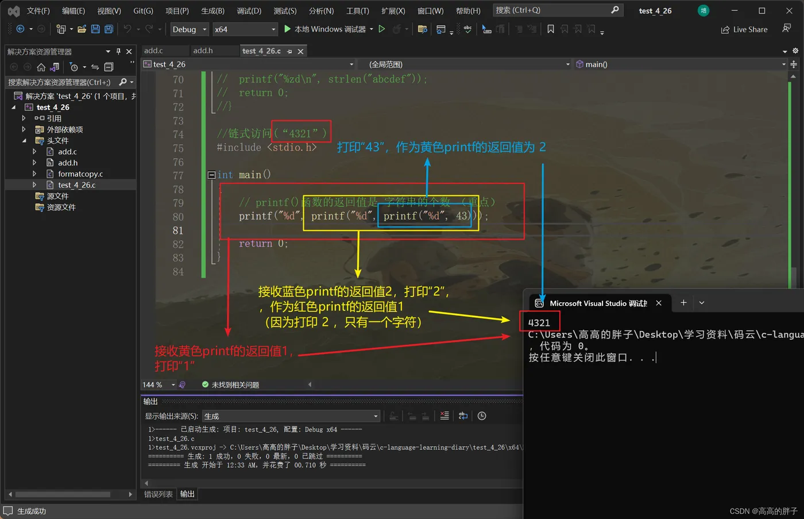The width and height of the screenshot is (804, 519).
Task: Open new tab in debug console window
Action: (683, 303)
